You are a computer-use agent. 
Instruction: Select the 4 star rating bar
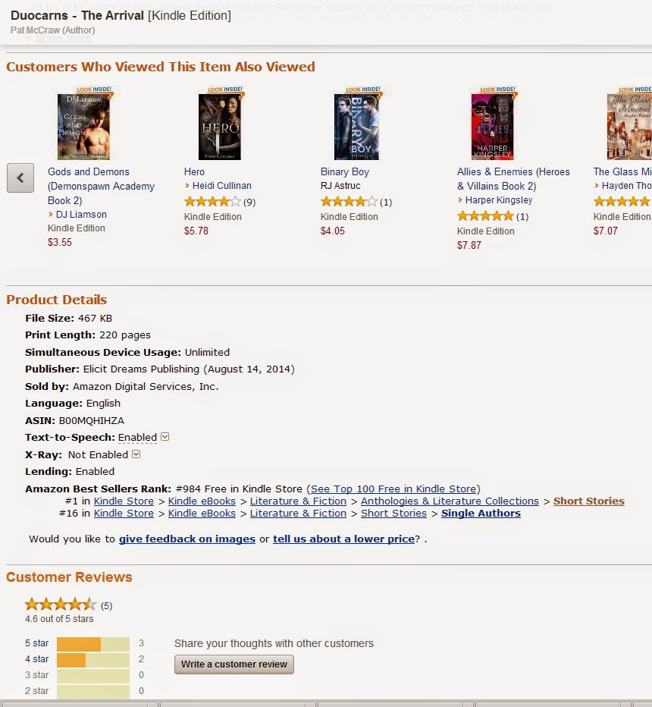(x=93, y=660)
